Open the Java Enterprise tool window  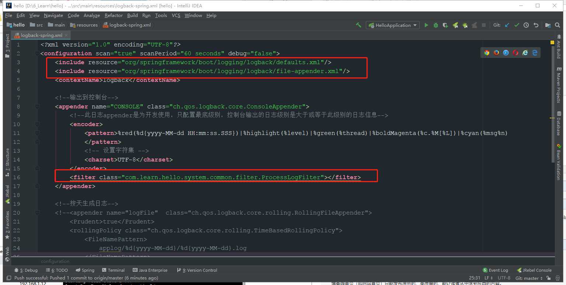click(150, 270)
